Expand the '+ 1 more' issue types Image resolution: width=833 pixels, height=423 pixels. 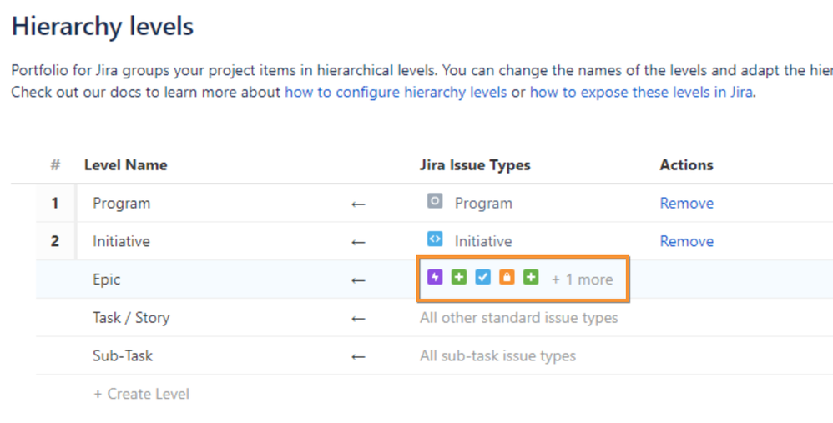pos(582,279)
